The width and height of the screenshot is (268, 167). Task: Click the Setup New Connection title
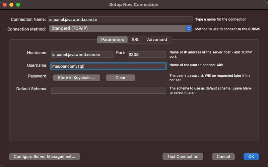pyautogui.click(x=134, y=5)
